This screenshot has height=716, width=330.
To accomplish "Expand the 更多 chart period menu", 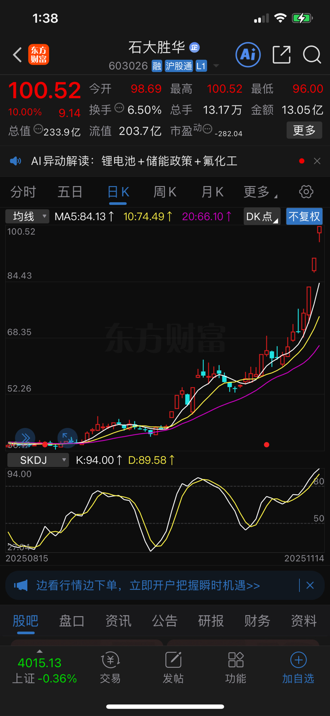I will pos(260,192).
